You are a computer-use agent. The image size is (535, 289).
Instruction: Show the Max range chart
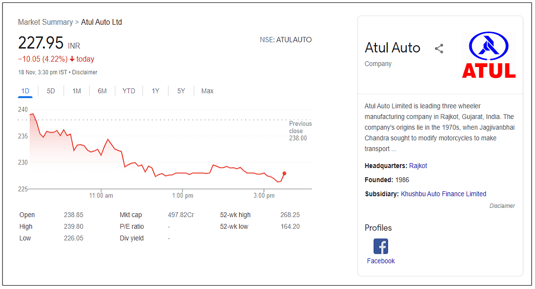tap(207, 91)
